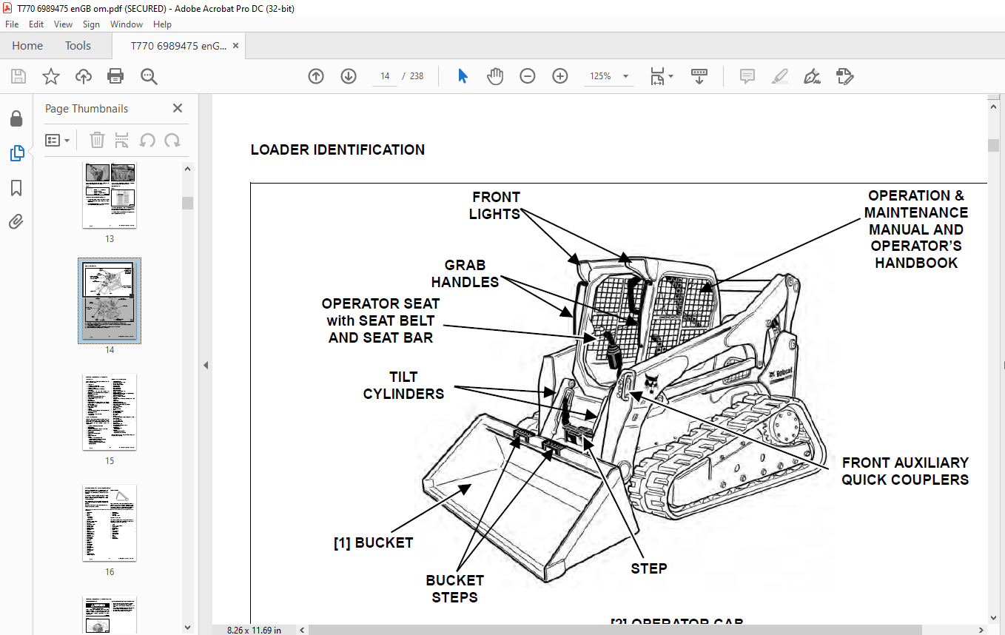The width and height of the screenshot is (1005, 635).
Task: Click the page number input field
Action: (385, 76)
